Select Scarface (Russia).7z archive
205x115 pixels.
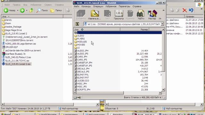pyautogui.click(x=14, y=54)
